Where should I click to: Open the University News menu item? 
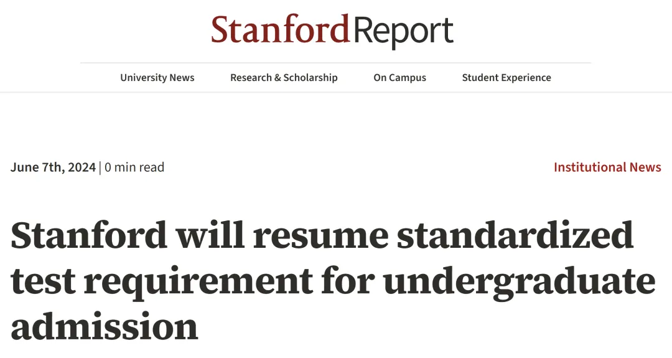click(157, 78)
